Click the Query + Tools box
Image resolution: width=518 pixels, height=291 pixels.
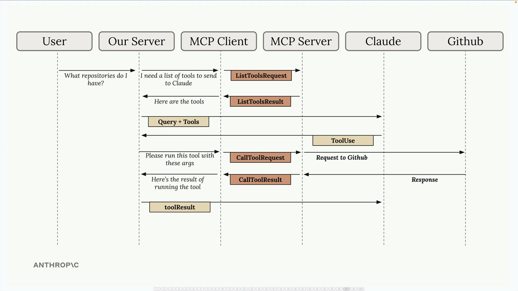[178, 122]
